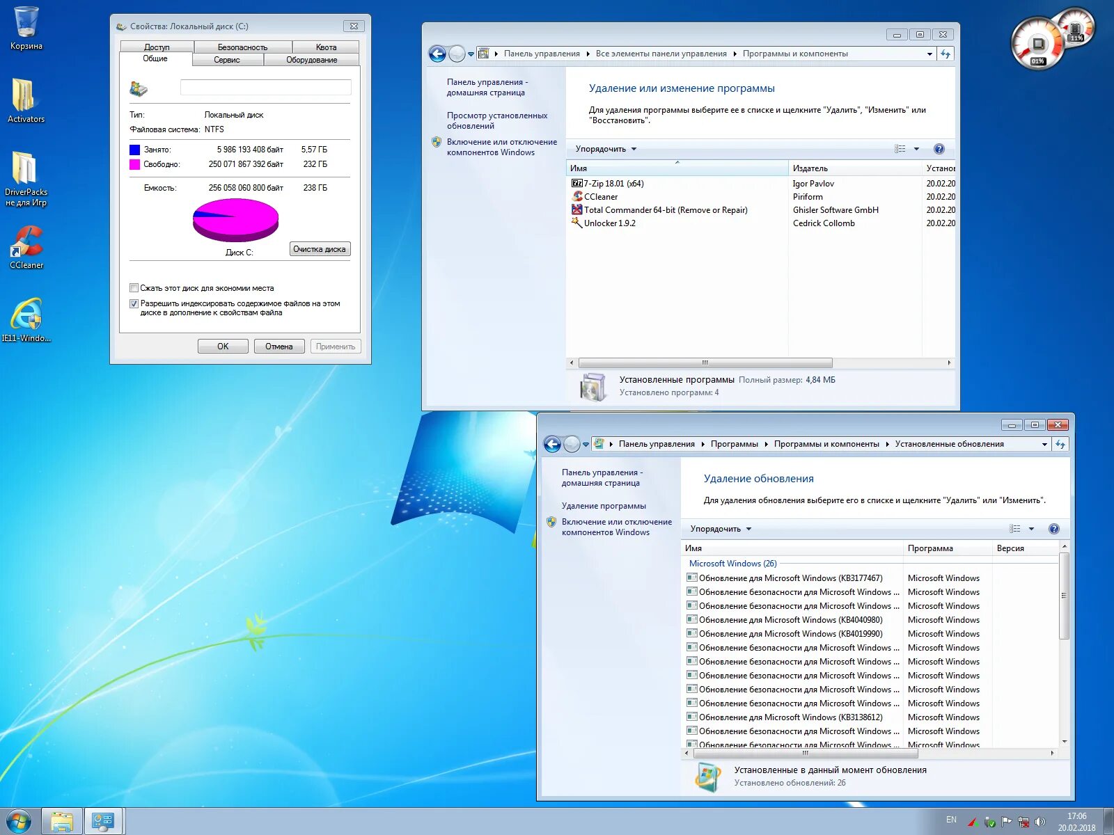Switch to the Доступ tab
Screen dimensions: 1114x835
tap(157, 47)
